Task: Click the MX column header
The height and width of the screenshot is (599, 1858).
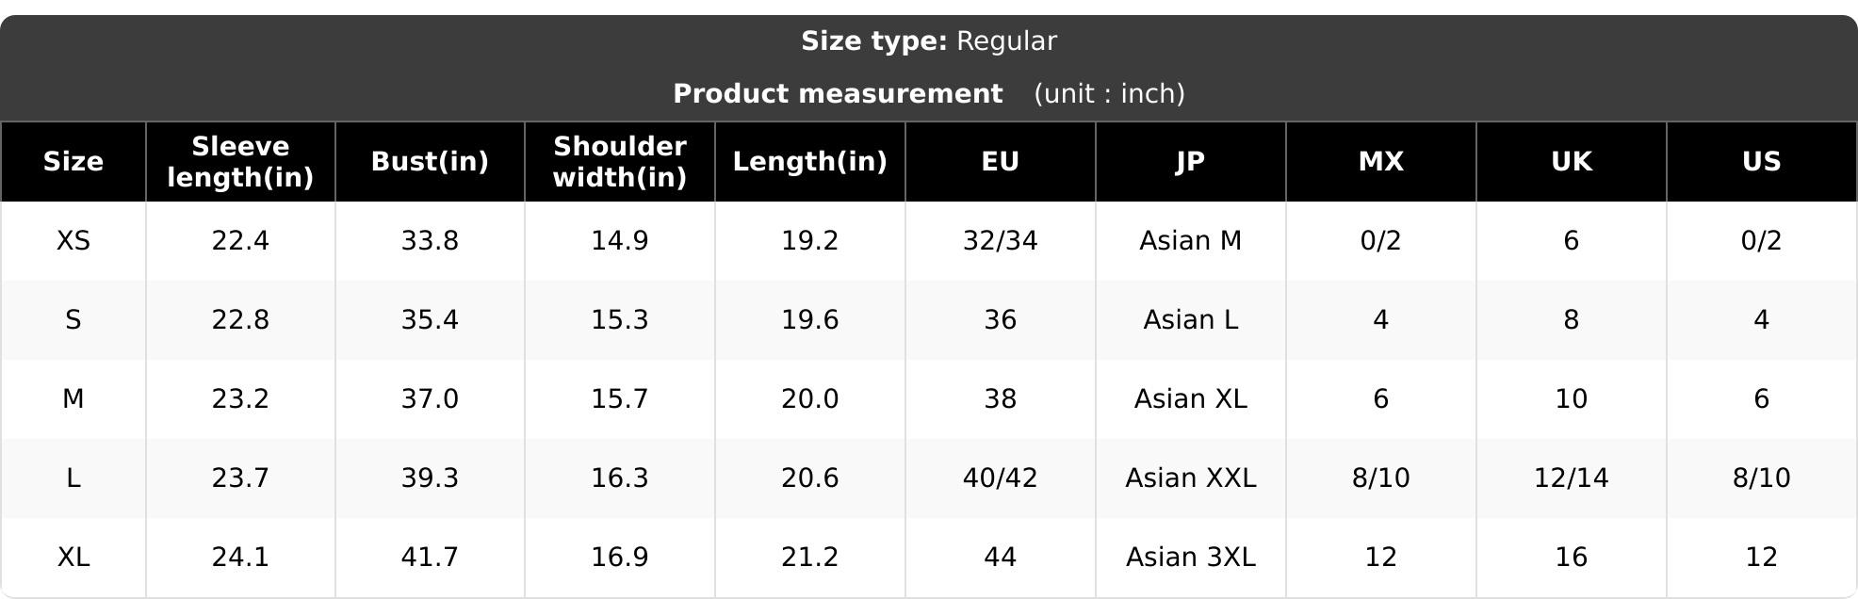Action: pos(1381,162)
